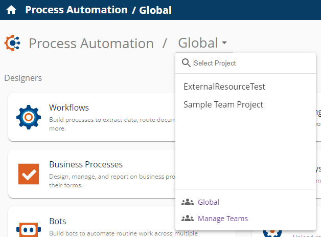Open the Workflows designer title

tap(69, 107)
